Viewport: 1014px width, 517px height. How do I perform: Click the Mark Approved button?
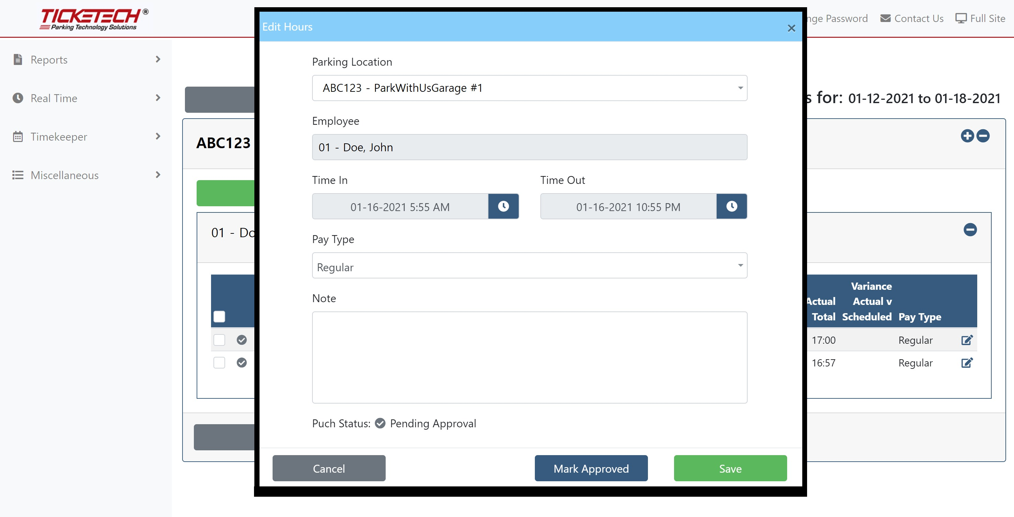pyautogui.click(x=591, y=468)
